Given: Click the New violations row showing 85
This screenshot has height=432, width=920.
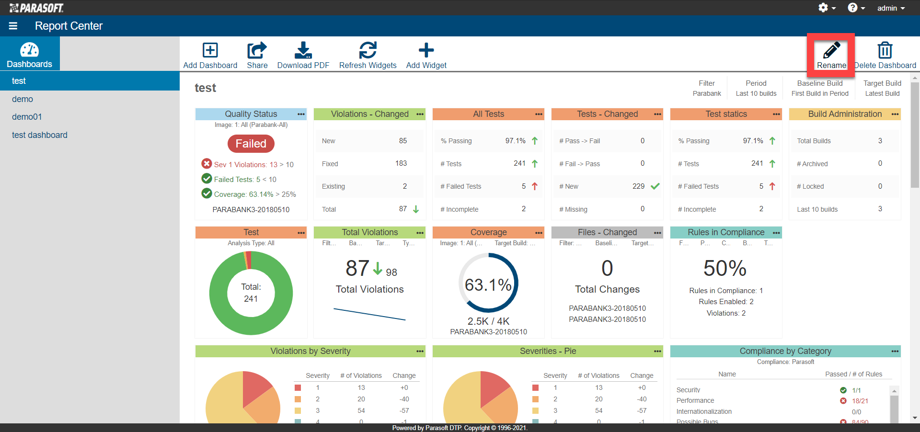Looking at the screenshot, I should point(369,141).
